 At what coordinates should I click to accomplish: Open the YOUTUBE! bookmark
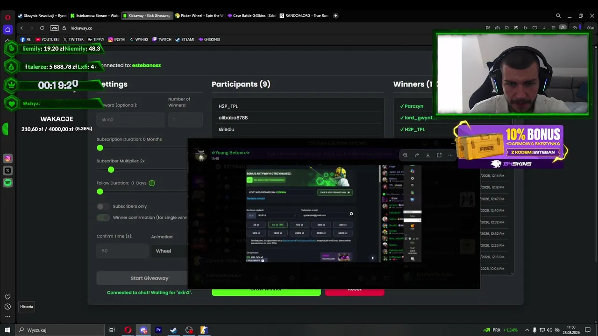47,39
